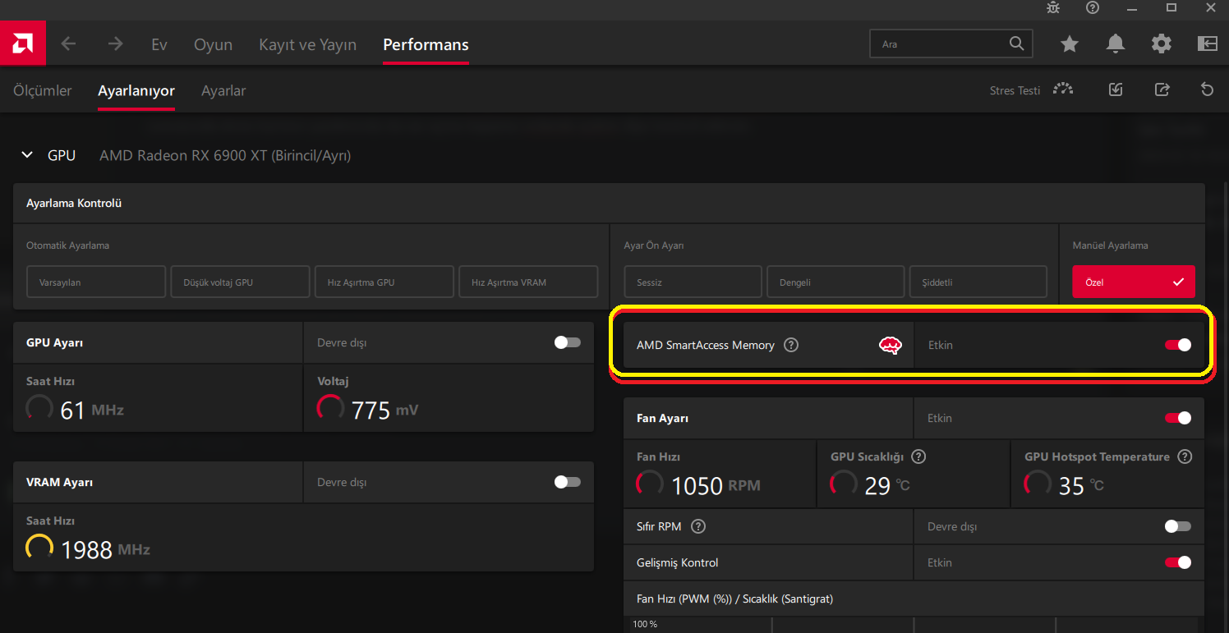This screenshot has width=1229, height=633.
Task: Click the SmartAccess Memory help icon
Action: [x=791, y=345]
